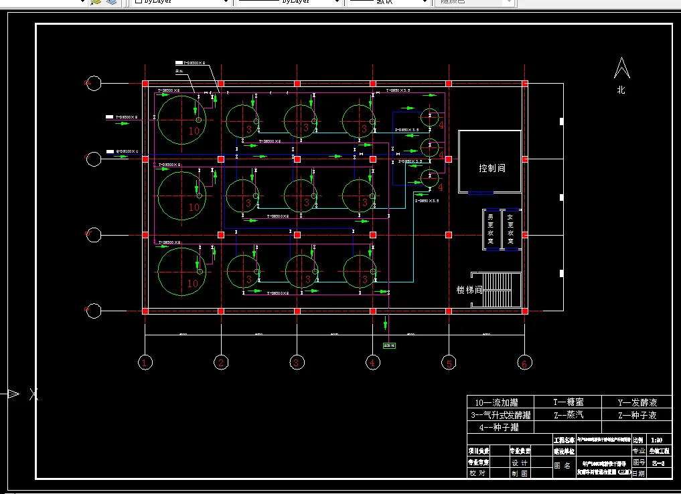Select the 制图 title block cell
Image resolution: width=681 pixels, height=494 pixels.
click(520, 474)
